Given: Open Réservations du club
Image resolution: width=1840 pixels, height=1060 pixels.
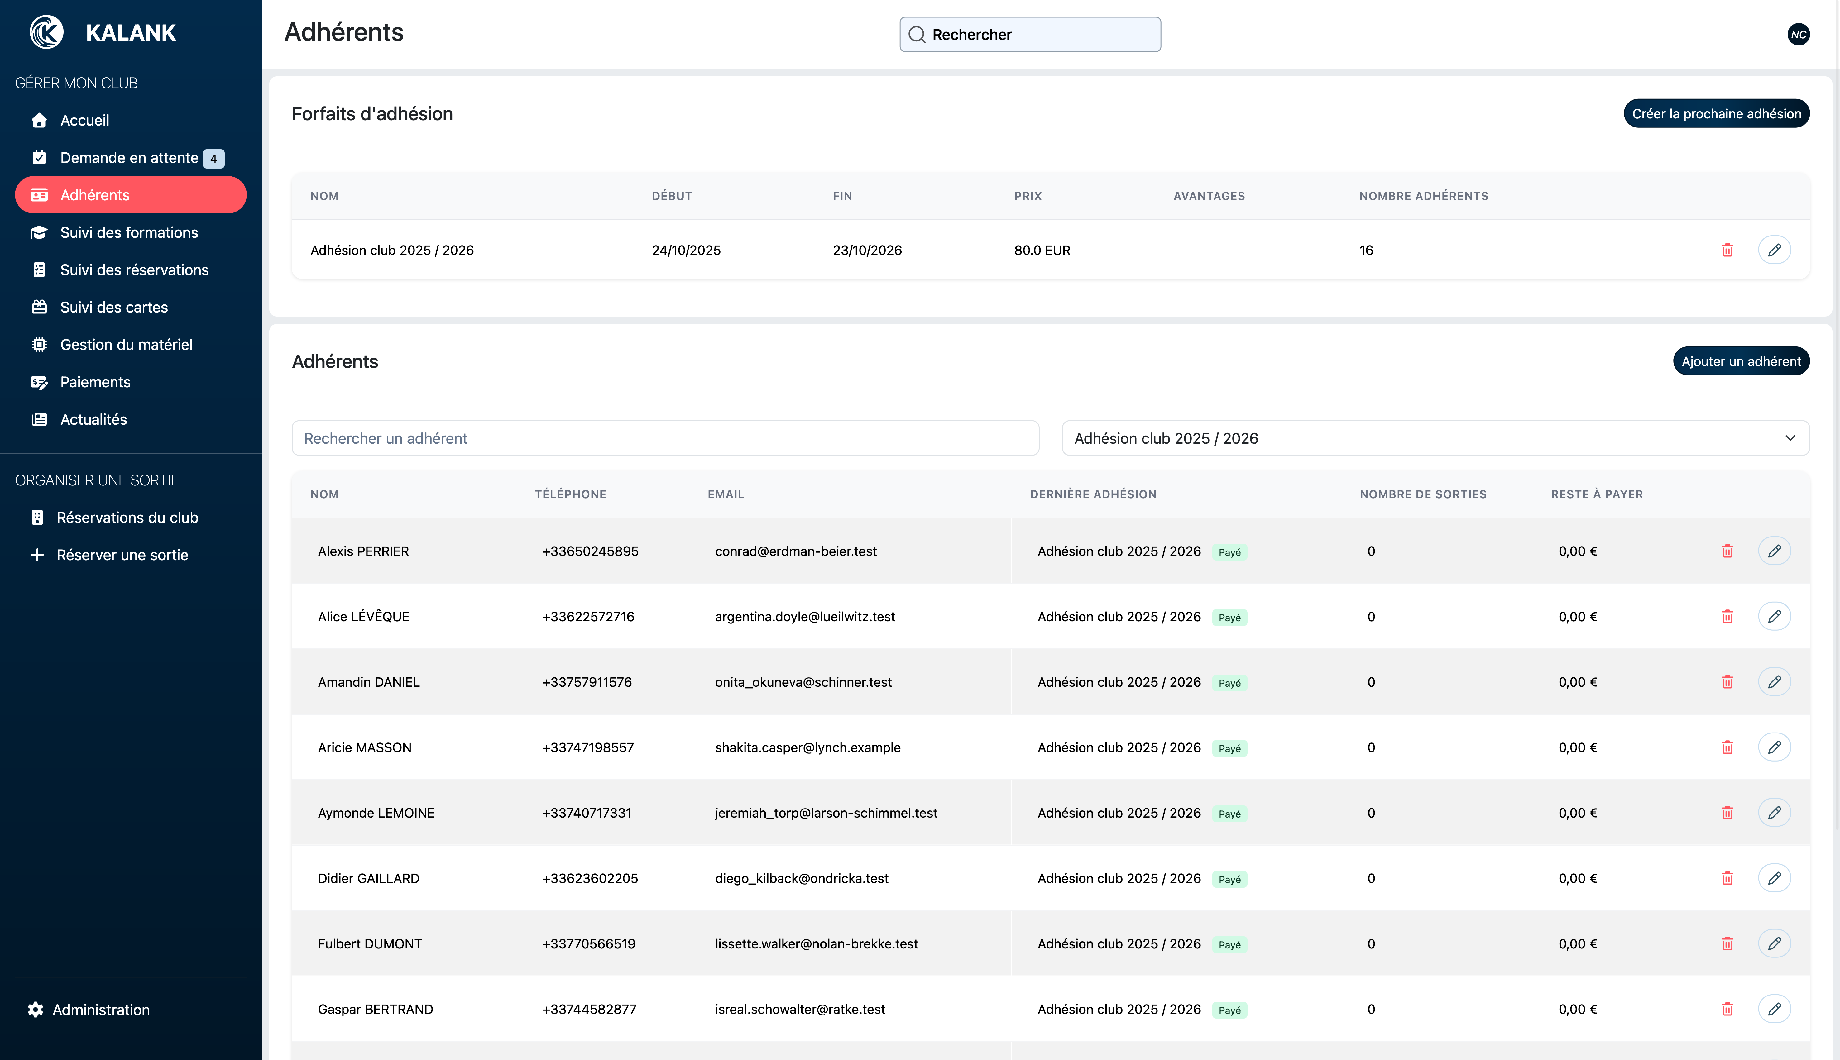Looking at the screenshot, I should pyautogui.click(x=131, y=518).
